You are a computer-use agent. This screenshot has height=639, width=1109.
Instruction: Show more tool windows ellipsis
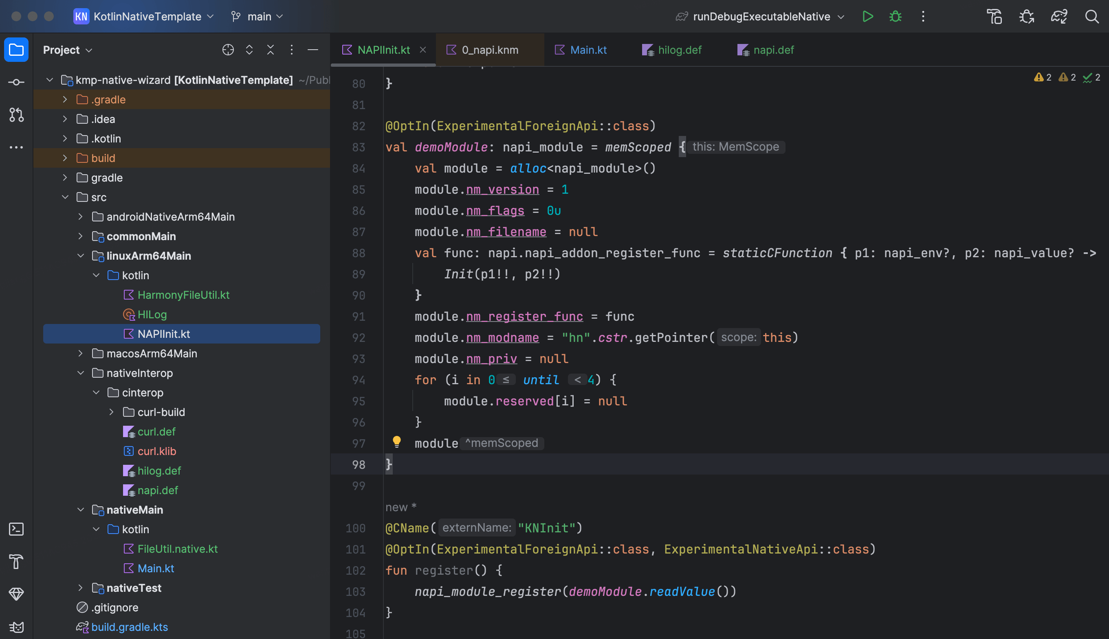(x=16, y=147)
